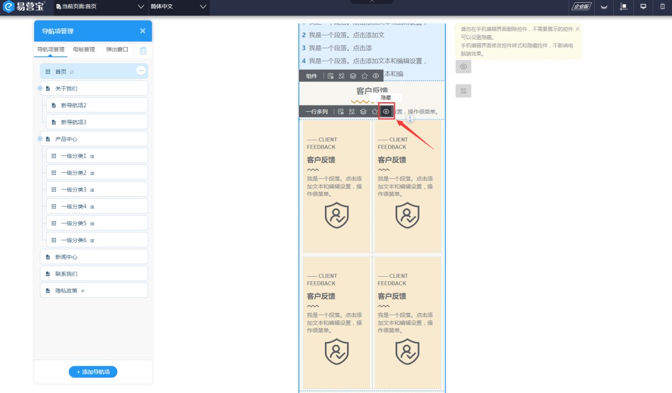Viewport: 672px width, 393px height.
Task: Switch to mobile view via phone icon
Action: tap(662, 7)
